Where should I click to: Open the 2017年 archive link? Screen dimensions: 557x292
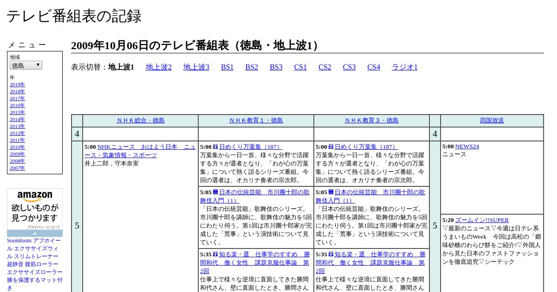click(17, 98)
